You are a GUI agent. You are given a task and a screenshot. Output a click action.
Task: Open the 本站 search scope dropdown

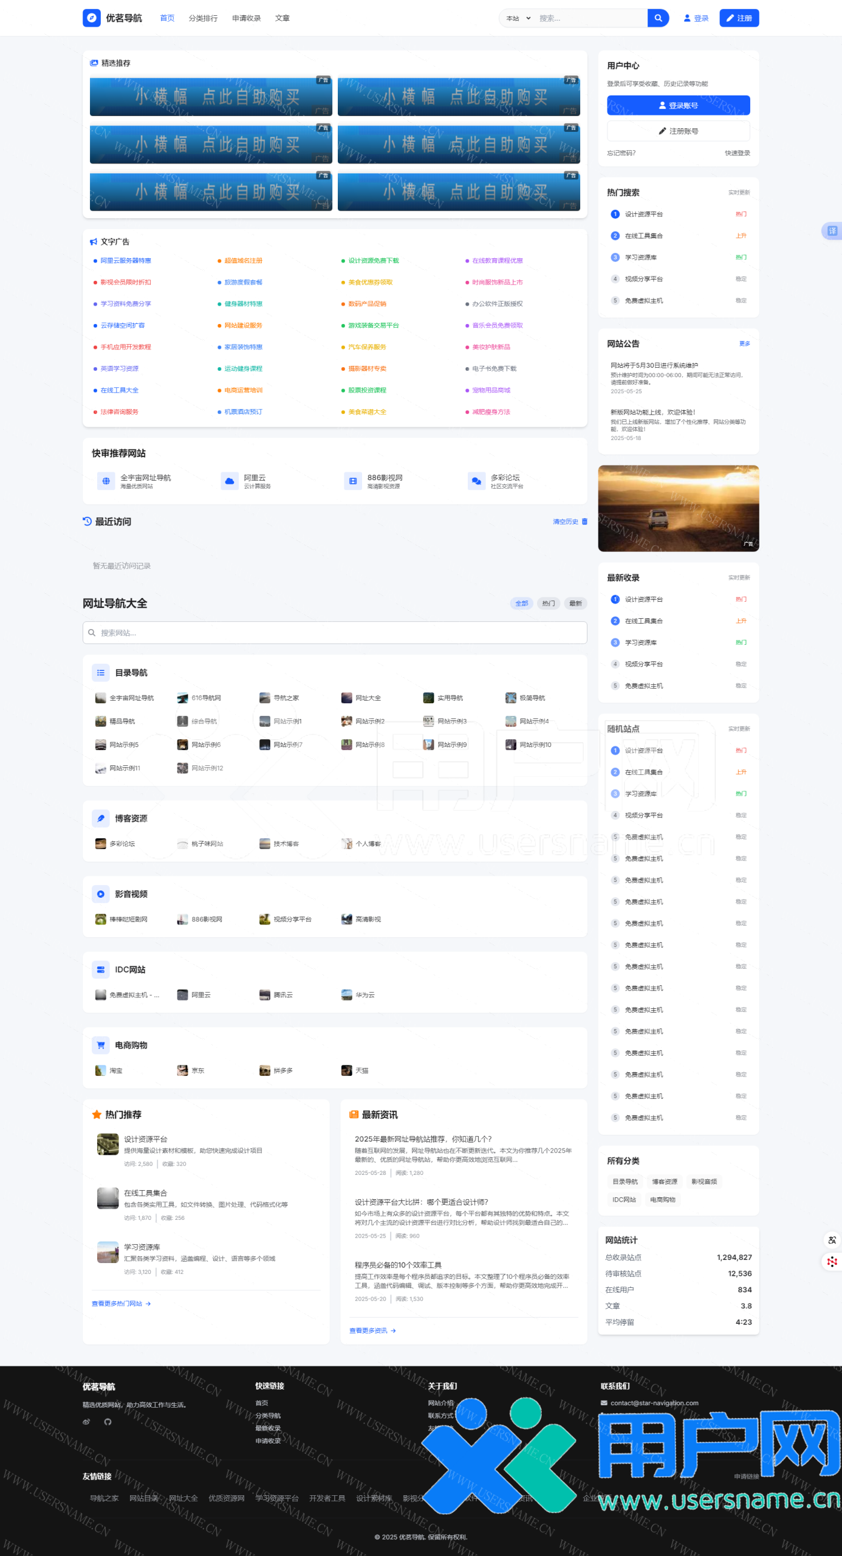[x=518, y=18]
